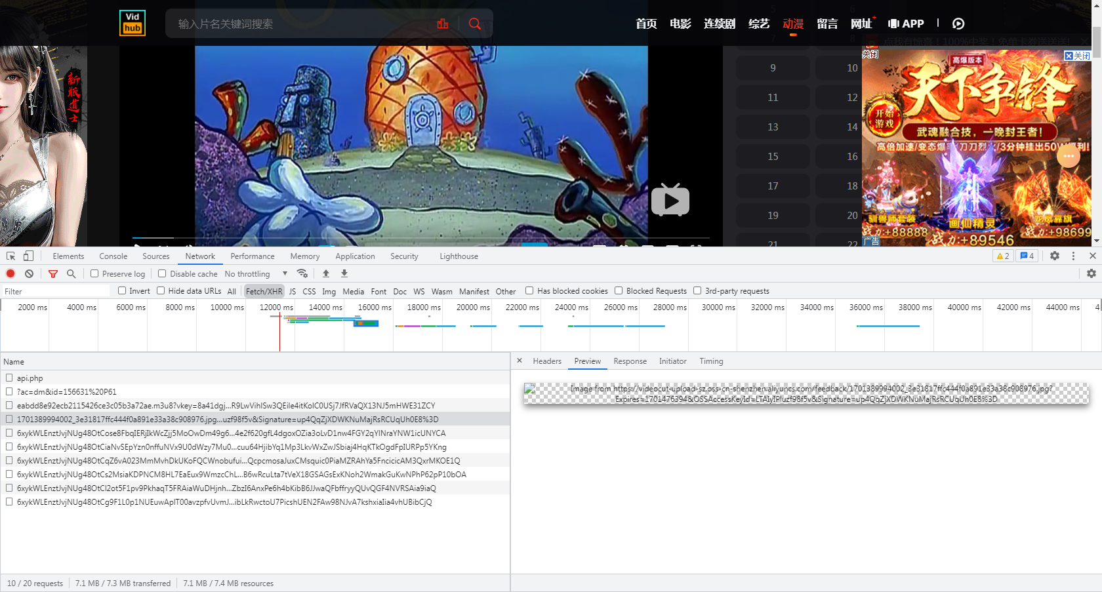The width and height of the screenshot is (1102, 592).
Task: Select the 1701389994002 jpg request row
Action: click(x=255, y=419)
